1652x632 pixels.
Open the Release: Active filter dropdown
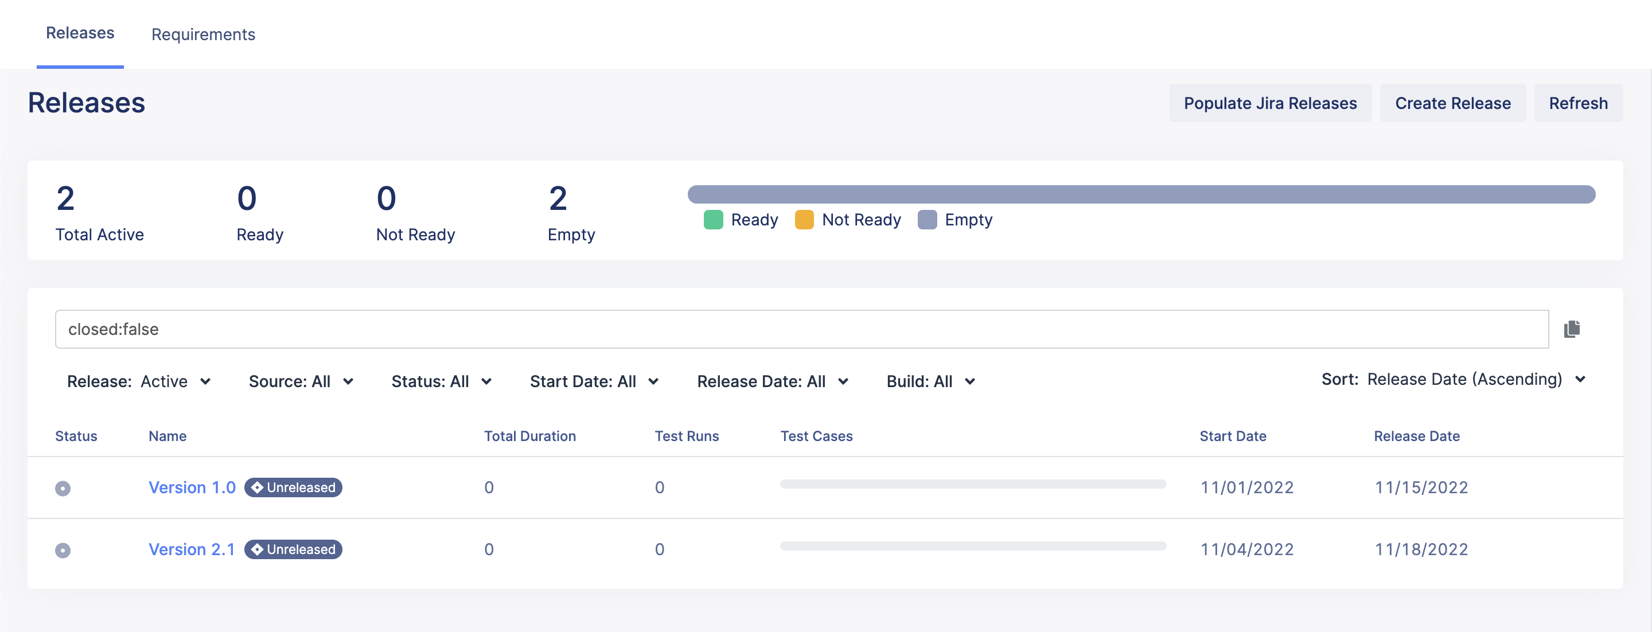pos(139,381)
